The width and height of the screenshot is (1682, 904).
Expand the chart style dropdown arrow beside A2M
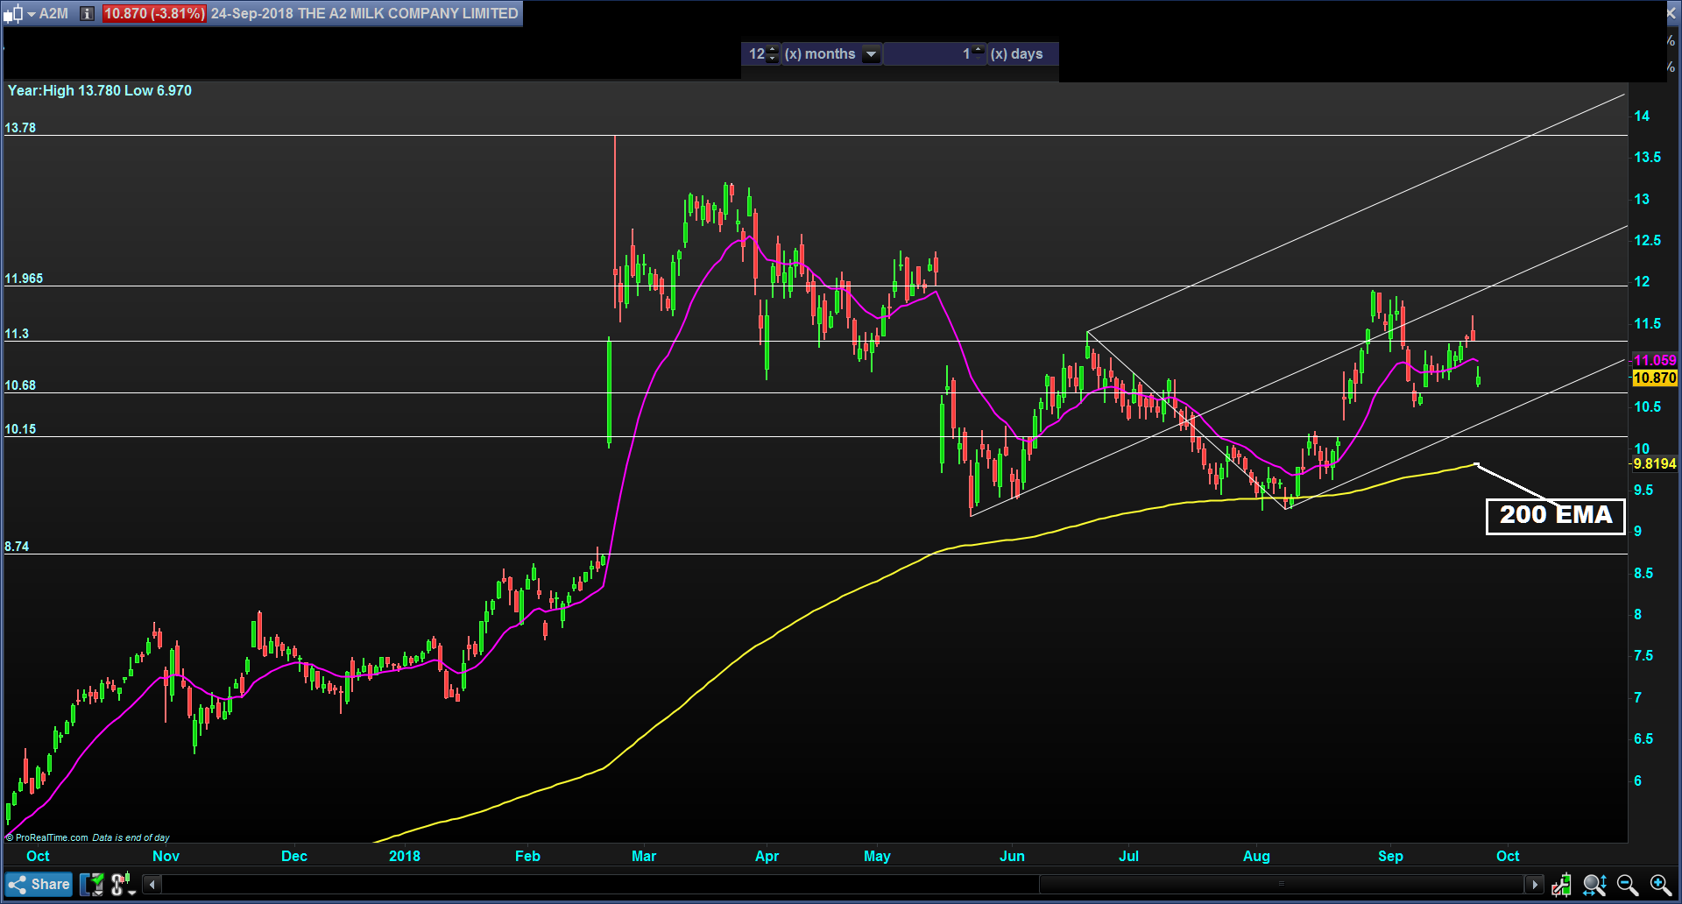click(x=32, y=14)
